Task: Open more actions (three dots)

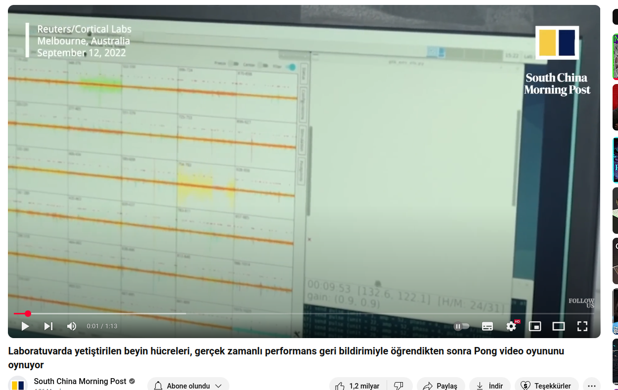Action: click(592, 386)
